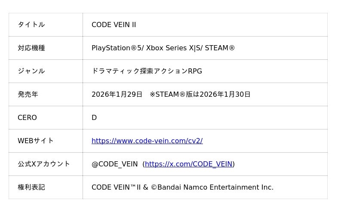Click the PlayStation®5/ Xbox Series platform text

click(138, 48)
